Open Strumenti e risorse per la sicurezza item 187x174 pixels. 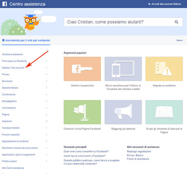(x=20, y=148)
